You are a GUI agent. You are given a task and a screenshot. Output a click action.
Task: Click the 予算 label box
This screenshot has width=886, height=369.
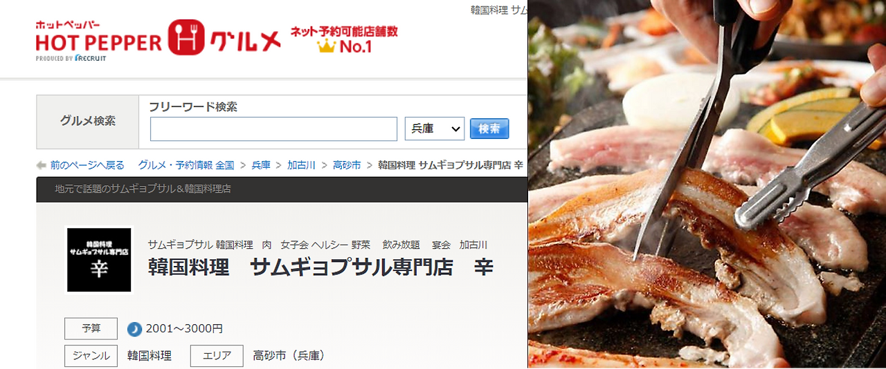click(x=91, y=329)
